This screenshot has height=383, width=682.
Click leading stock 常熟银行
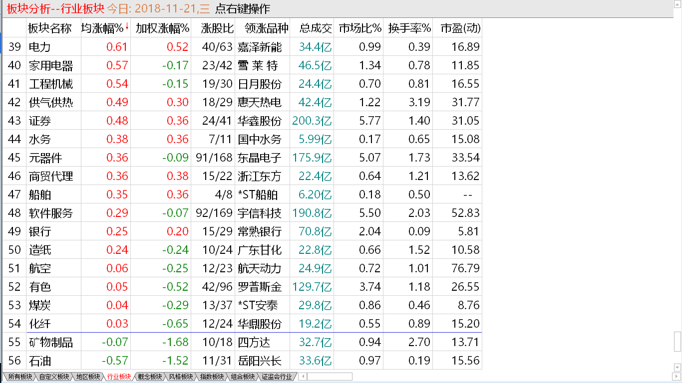tap(260, 231)
